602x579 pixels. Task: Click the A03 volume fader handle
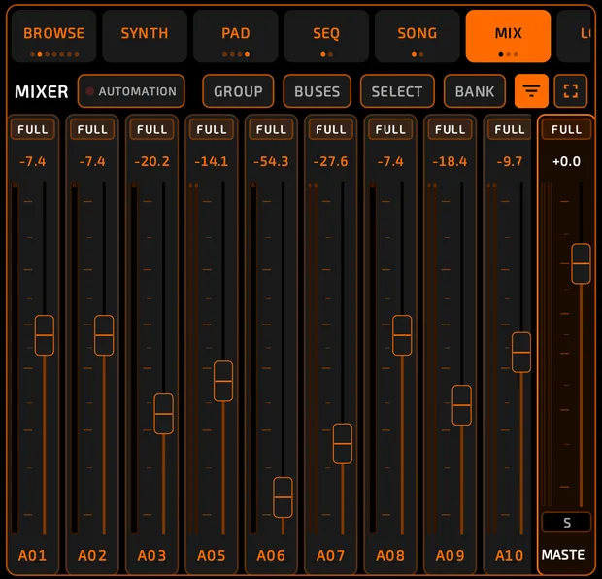tap(163, 414)
